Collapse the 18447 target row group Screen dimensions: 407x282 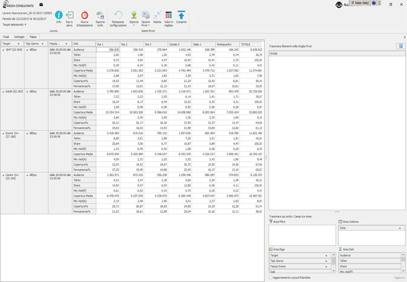click(x=3, y=49)
